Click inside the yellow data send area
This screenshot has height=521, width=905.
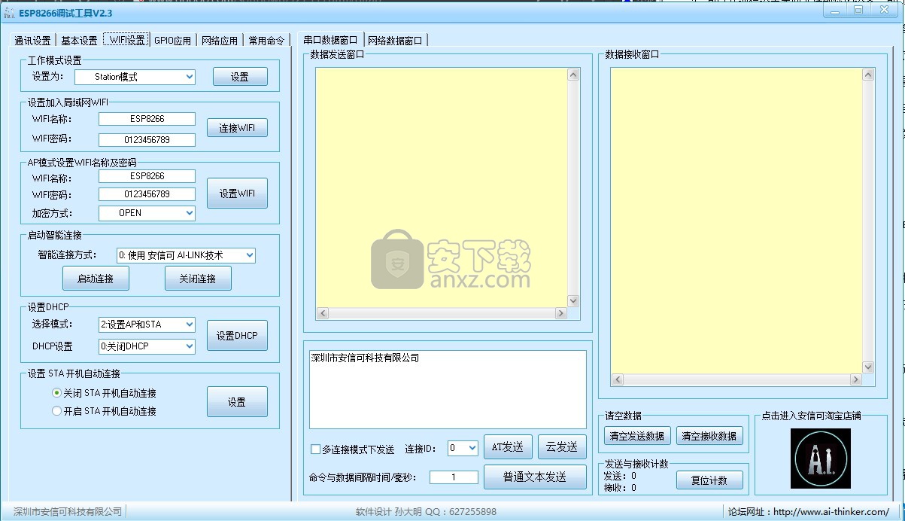click(x=441, y=187)
